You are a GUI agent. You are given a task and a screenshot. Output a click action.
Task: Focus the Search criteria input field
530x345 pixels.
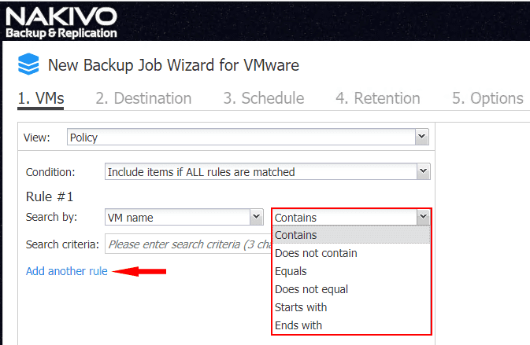[189, 244]
